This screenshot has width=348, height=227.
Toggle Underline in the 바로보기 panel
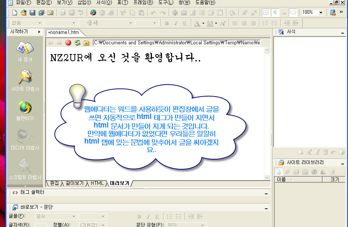tap(157, 217)
